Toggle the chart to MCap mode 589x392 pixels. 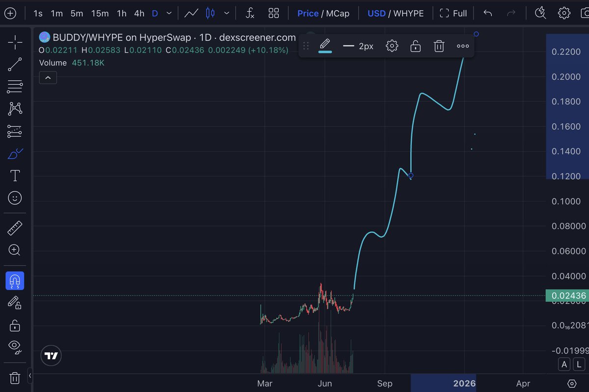click(x=338, y=13)
